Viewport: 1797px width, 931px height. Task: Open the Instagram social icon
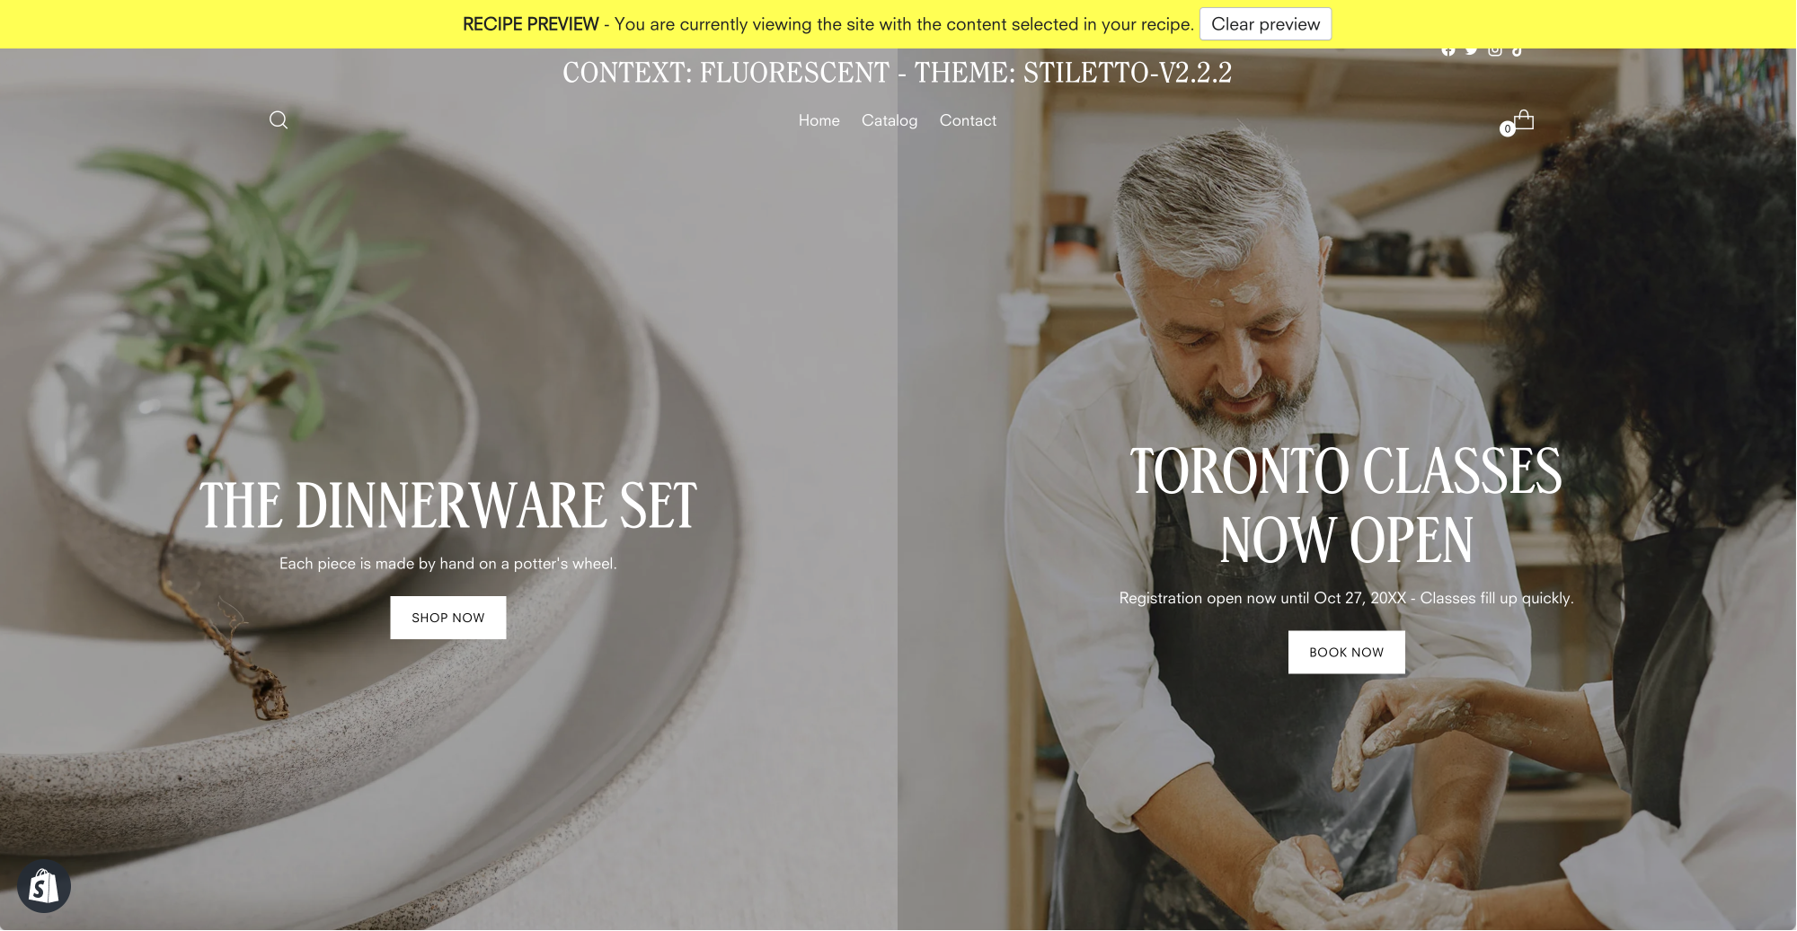[x=1495, y=51]
